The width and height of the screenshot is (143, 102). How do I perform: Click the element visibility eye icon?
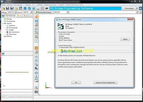pos(36,64)
